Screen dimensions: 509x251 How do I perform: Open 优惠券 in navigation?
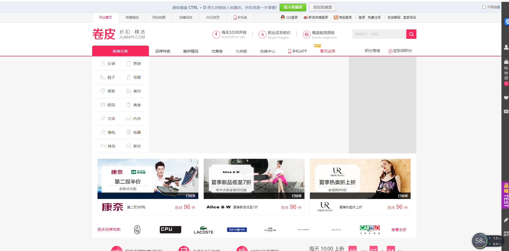[217, 51]
